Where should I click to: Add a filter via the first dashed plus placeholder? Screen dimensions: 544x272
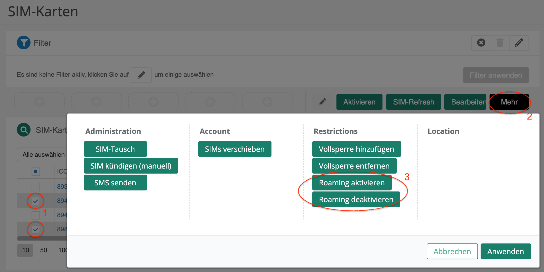coord(39,102)
